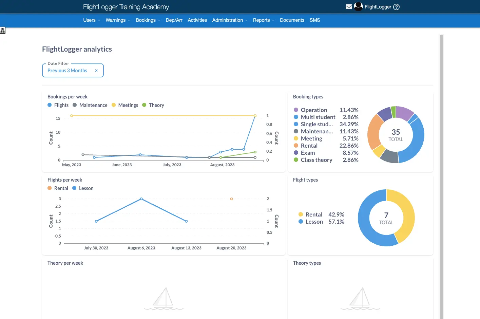Open the Activities menu item
The image size is (480, 319).
coord(197,20)
